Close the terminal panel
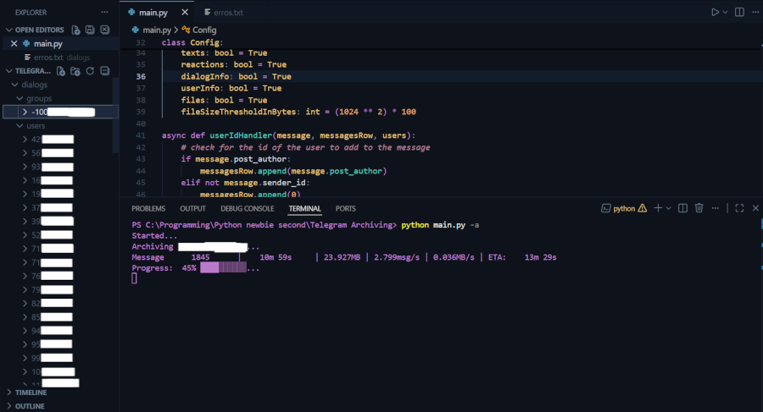This screenshot has width=763, height=412. tap(755, 208)
